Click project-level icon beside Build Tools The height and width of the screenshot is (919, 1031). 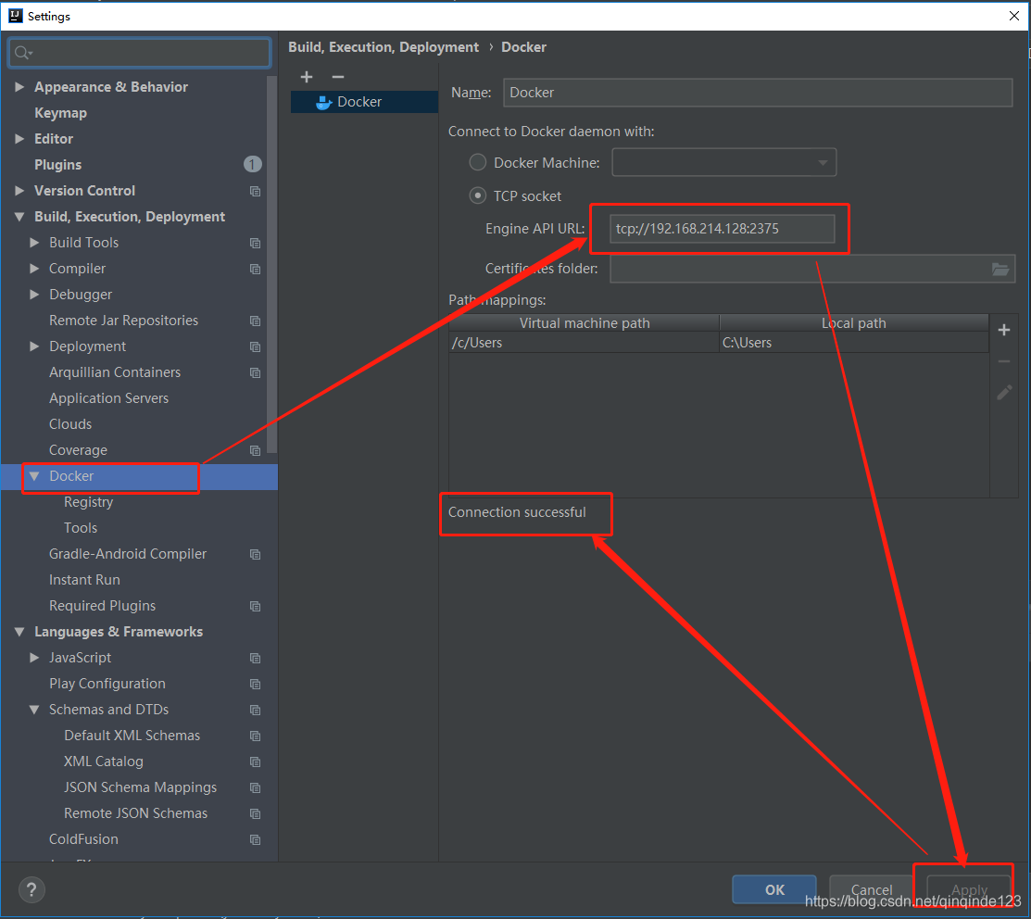[255, 244]
